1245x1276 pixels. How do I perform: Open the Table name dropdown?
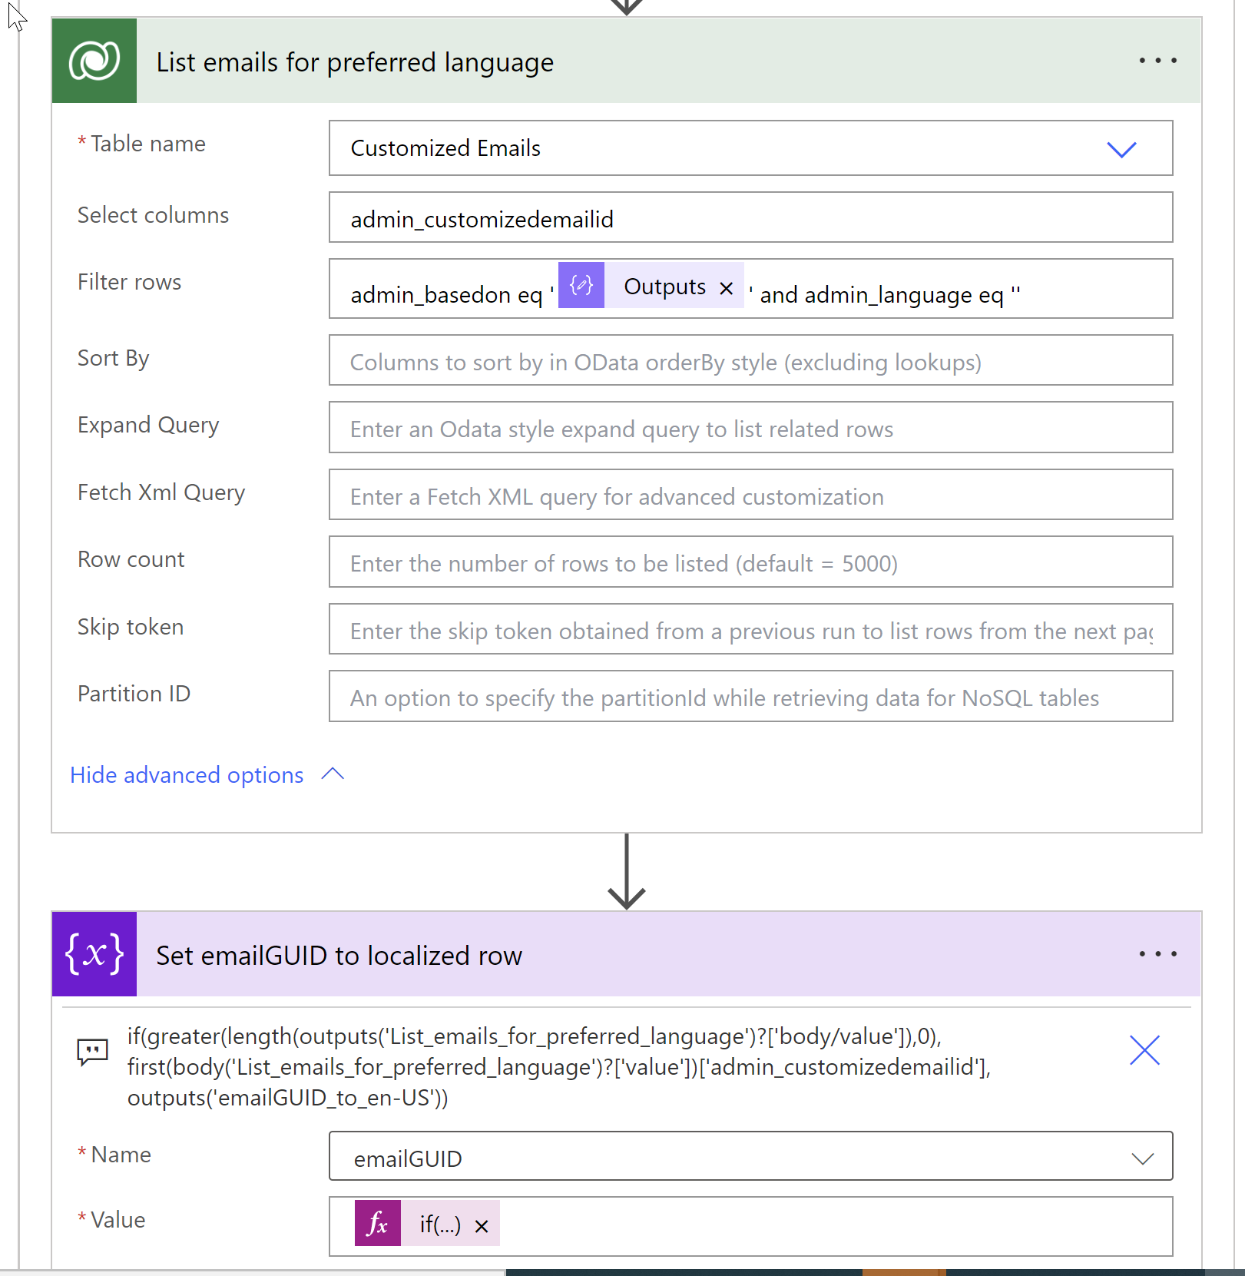click(1122, 151)
